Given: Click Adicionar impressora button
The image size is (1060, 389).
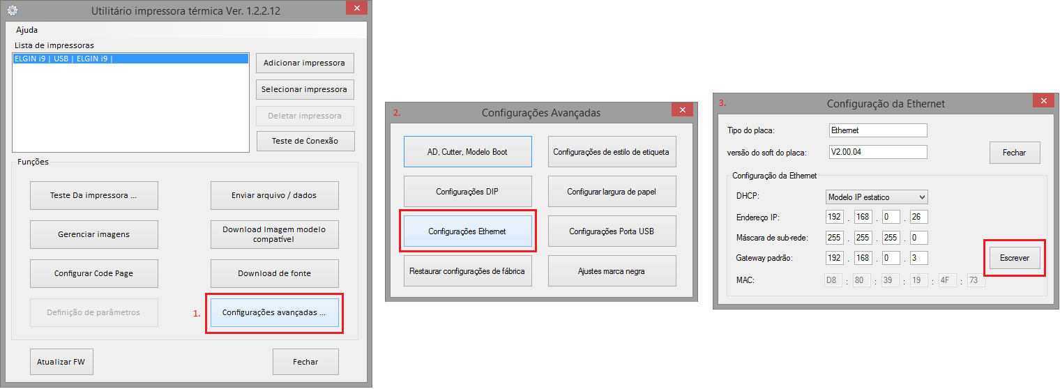Looking at the screenshot, I should click(x=305, y=63).
